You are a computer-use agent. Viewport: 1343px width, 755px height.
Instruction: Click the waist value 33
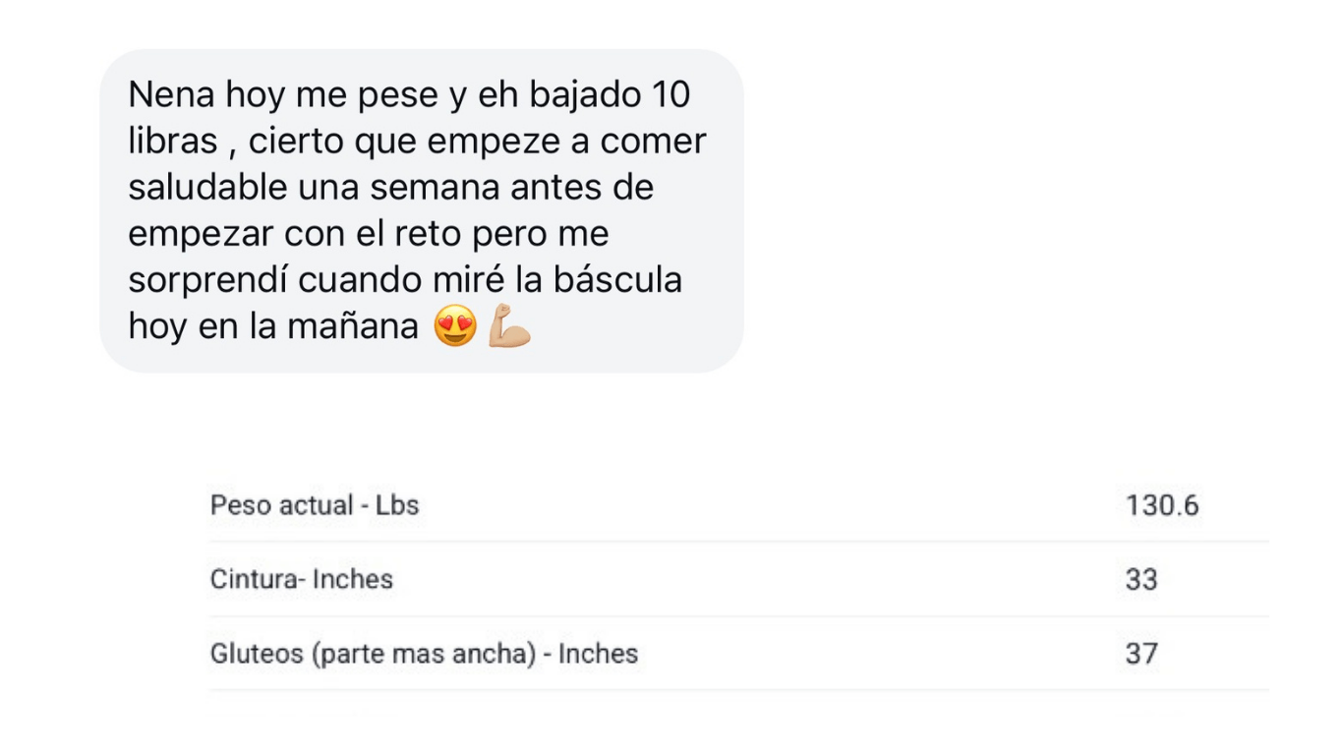click(1141, 579)
